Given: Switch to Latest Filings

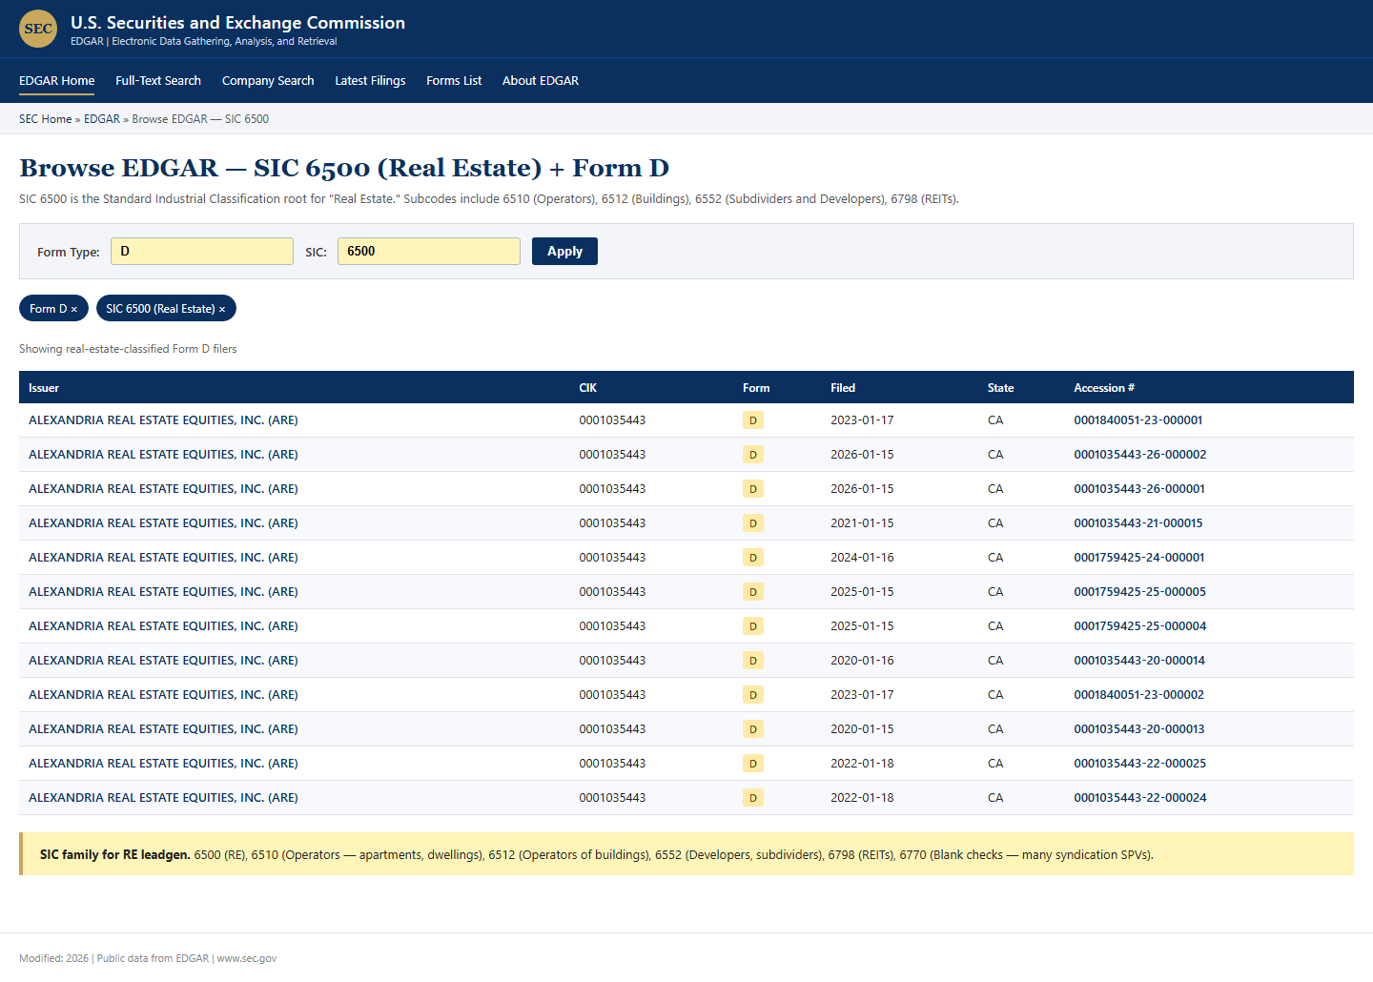Looking at the screenshot, I should coord(370,81).
